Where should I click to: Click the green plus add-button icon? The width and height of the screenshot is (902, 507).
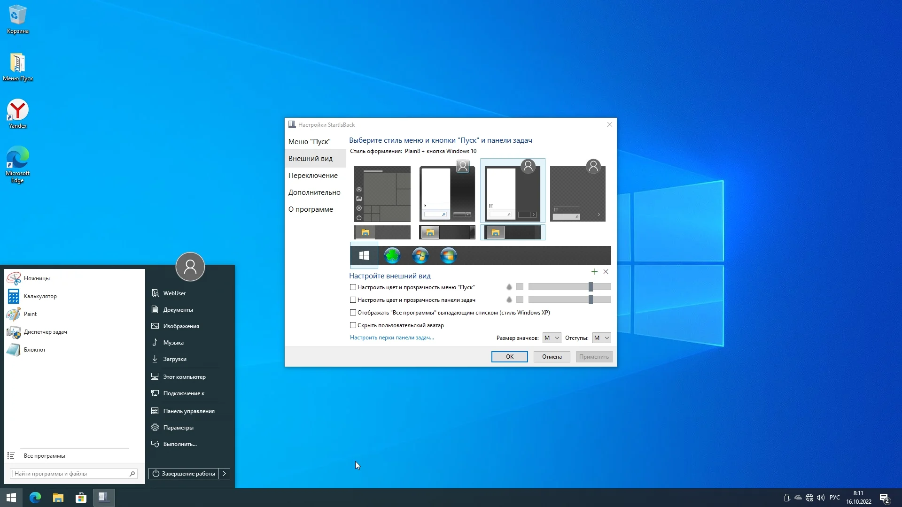(x=594, y=272)
